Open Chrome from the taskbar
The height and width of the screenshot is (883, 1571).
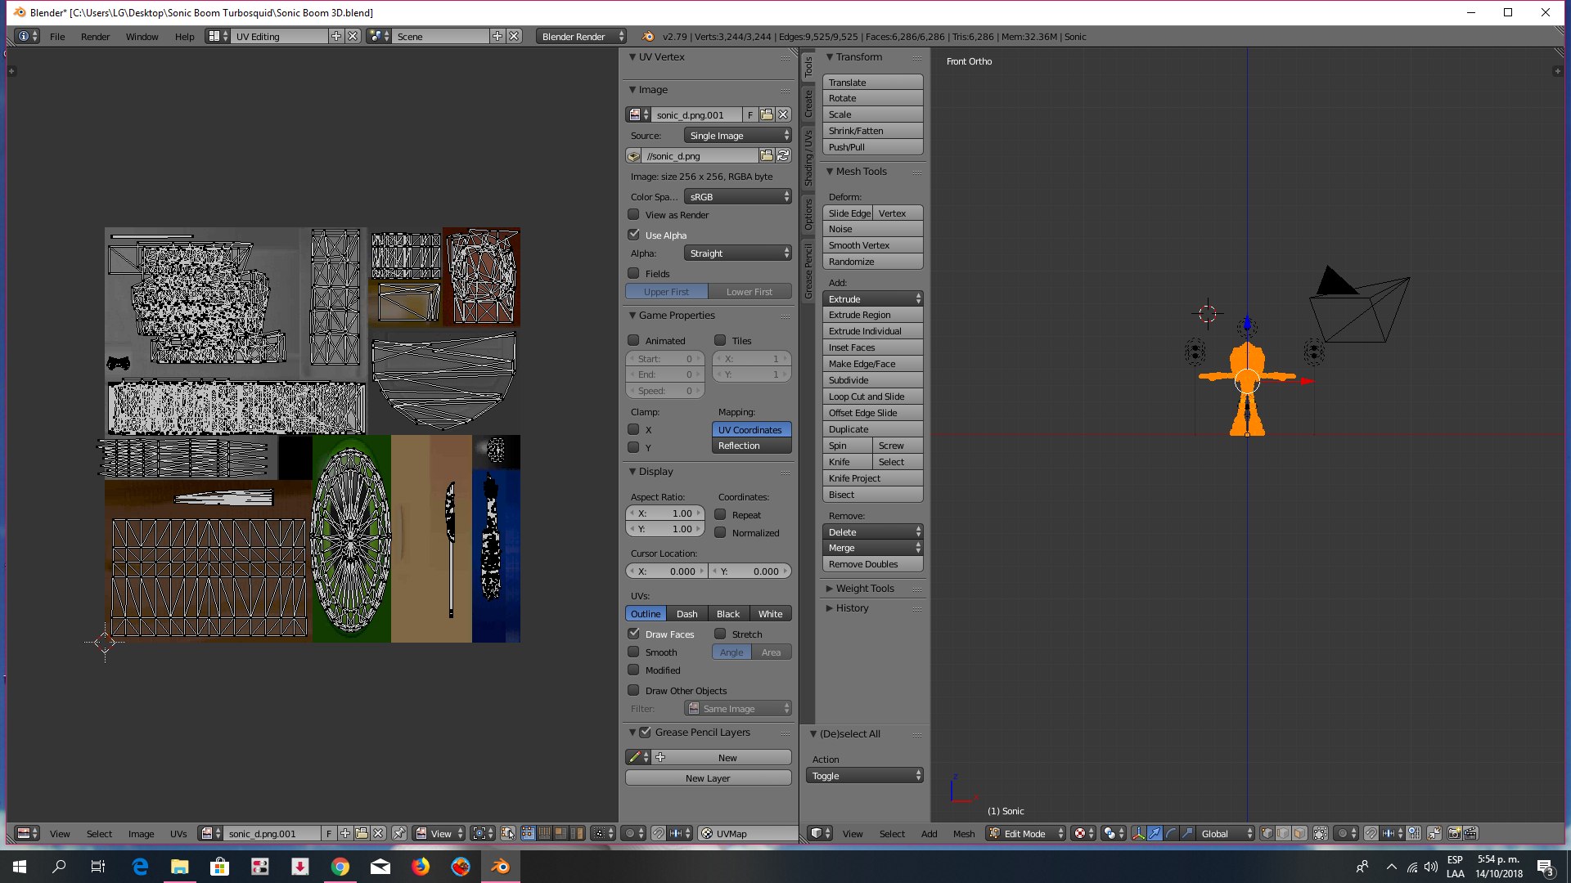[x=340, y=867]
